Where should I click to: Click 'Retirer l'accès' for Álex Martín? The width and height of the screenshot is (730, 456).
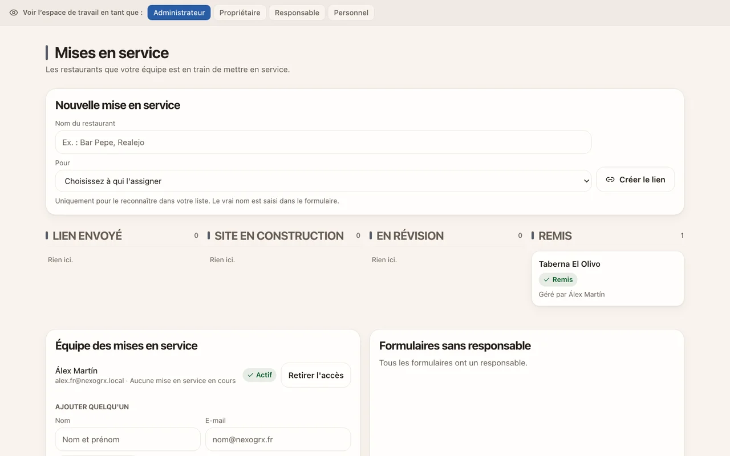pyautogui.click(x=316, y=375)
